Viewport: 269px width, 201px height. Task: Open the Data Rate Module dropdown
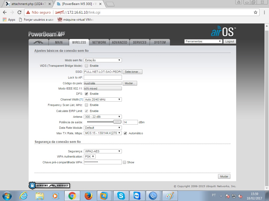tap(103, 128)
